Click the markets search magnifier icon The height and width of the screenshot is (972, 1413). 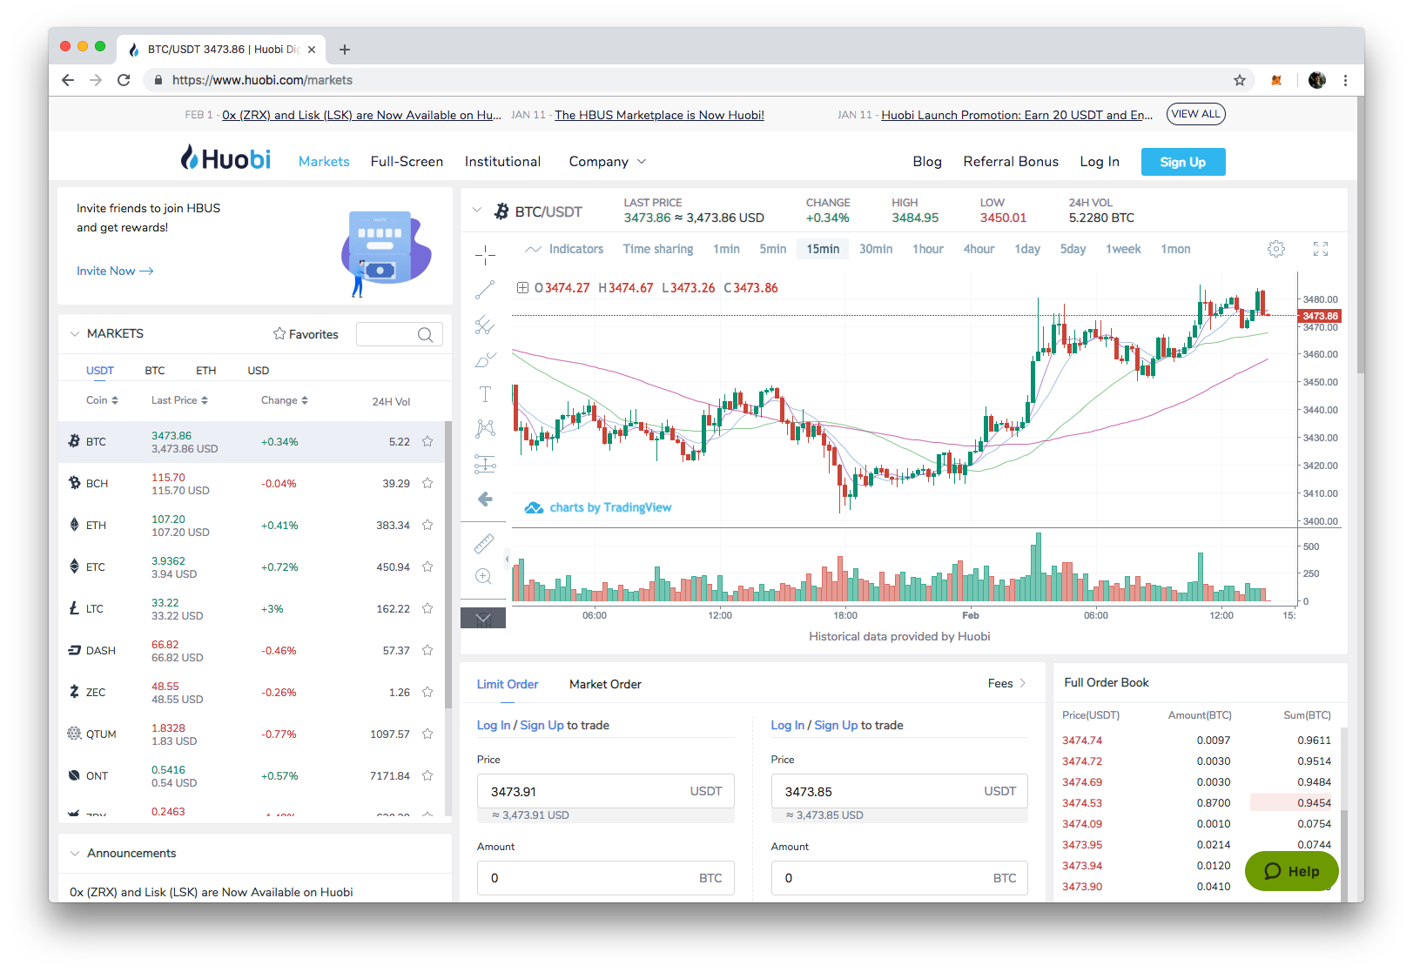click(425, 335)
